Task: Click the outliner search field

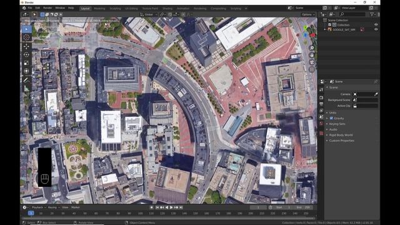Action: click(x=353, y=14)
